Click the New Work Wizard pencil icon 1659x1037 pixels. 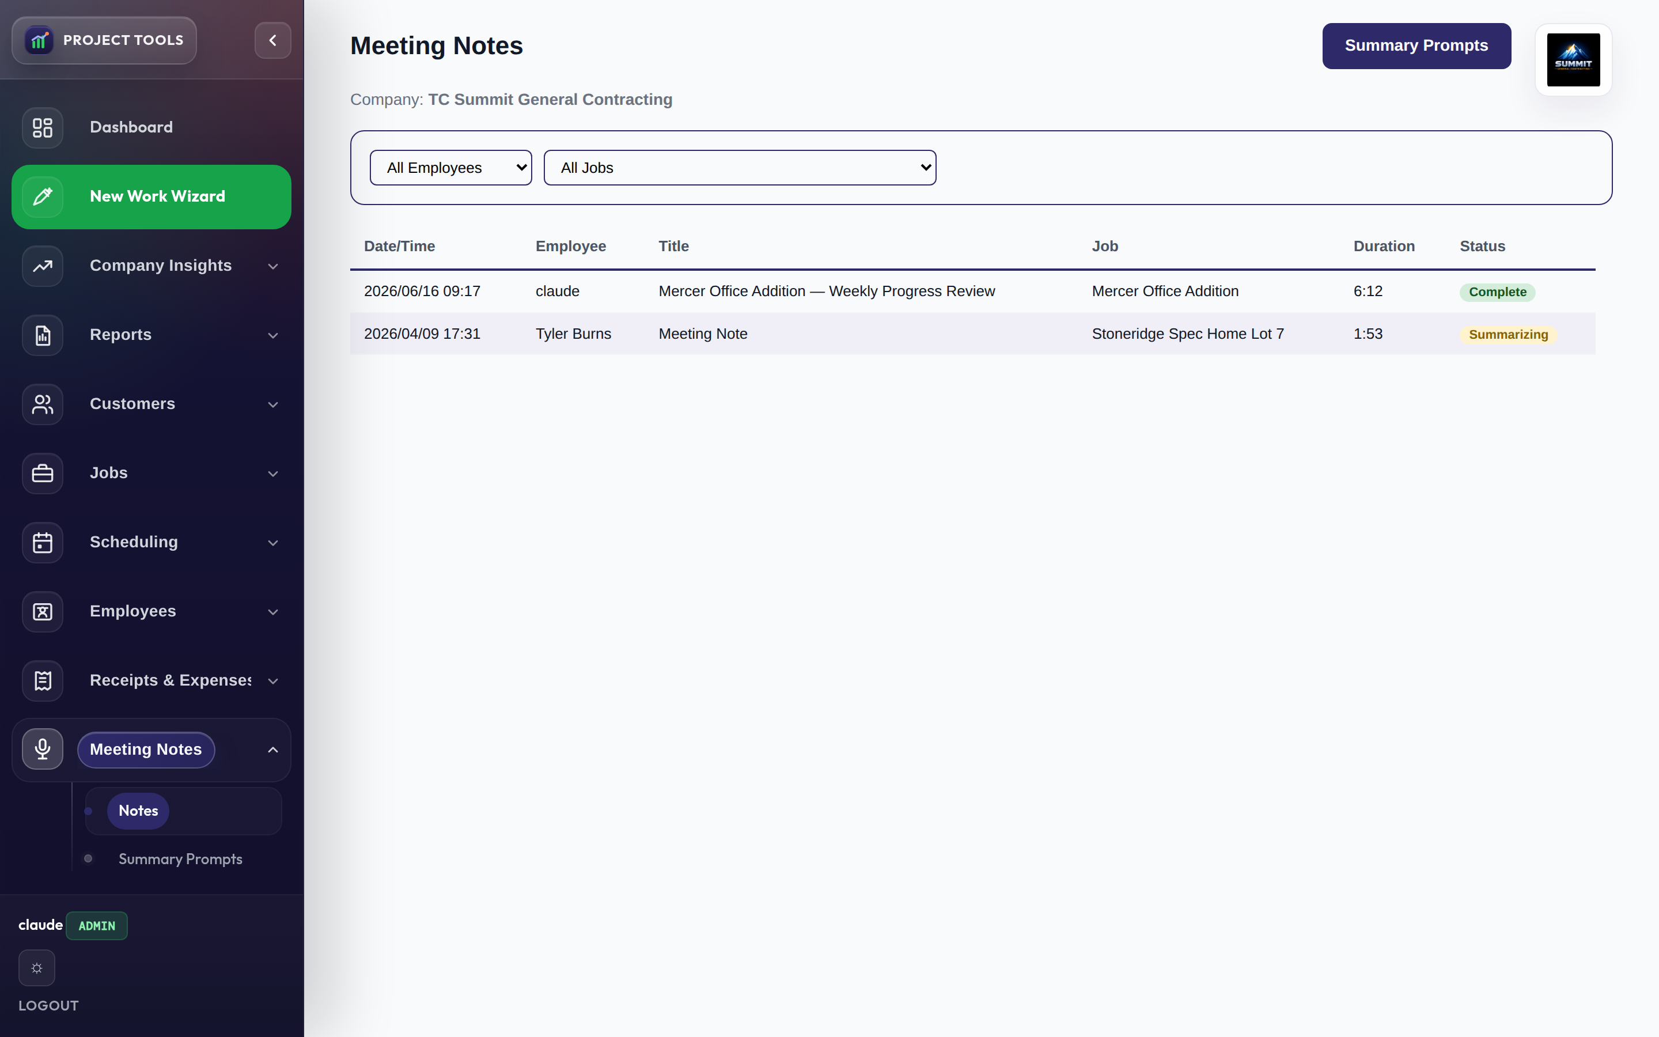pos(43,197)
